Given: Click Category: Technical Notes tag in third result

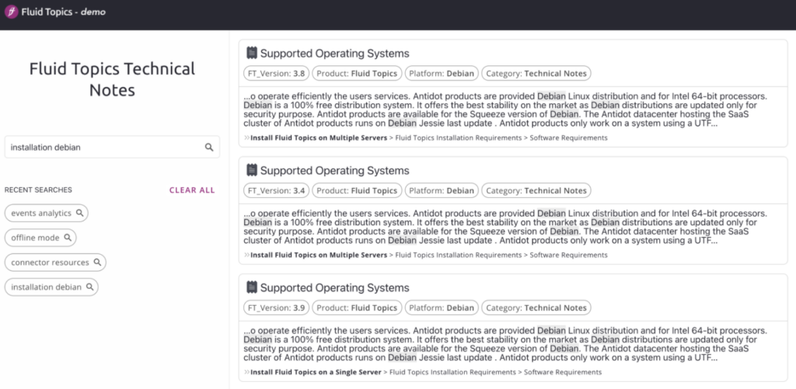Looking at the screenshot, I should tap(536, 307).
